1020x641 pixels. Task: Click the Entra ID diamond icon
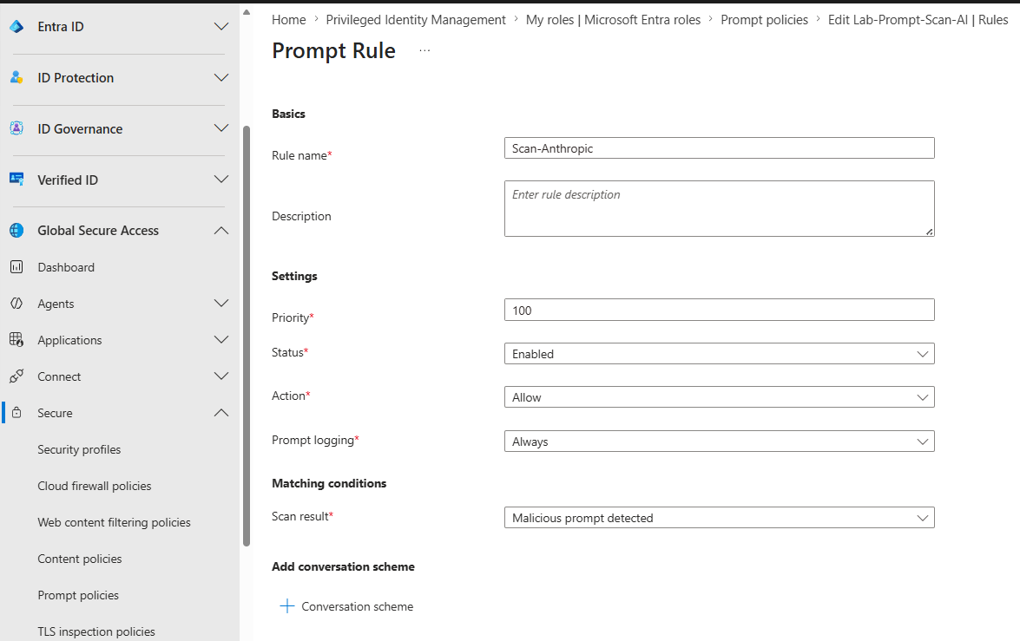[x=16, y=27]
